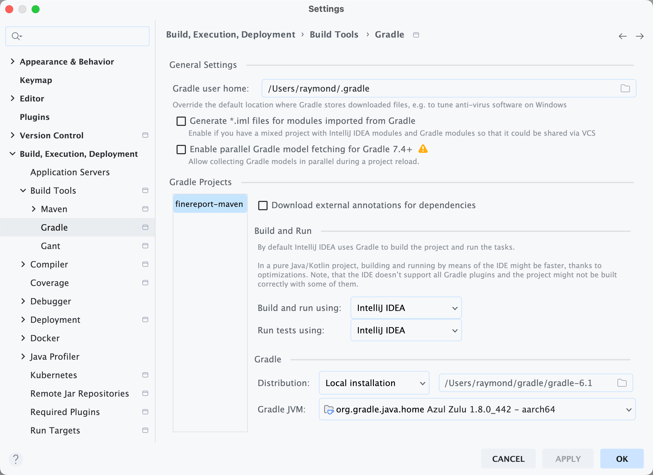Click the project-level icon beside the Gradle breadcrumb
Viewport: 653px width, 475px height.
416,35
